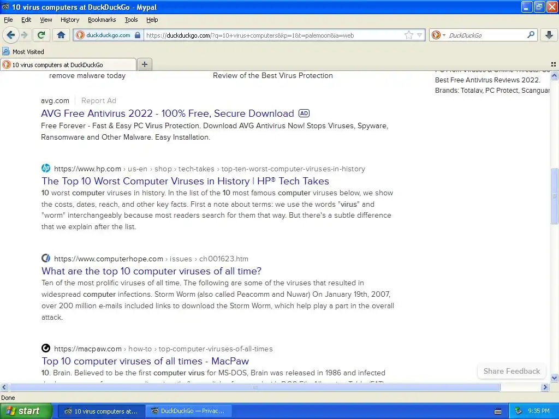The image size is (559, 419).
Task: Click 'Review of the Best Virus Protection' text
Action: coord(273,75)
